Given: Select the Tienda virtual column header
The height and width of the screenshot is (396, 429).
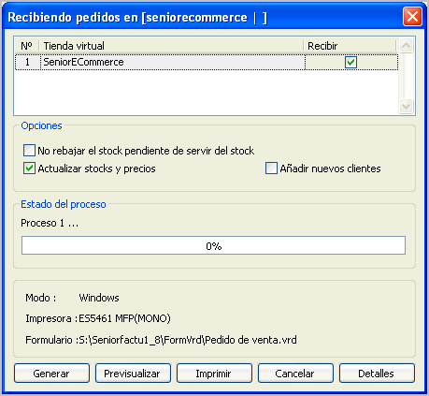Looking at the screenshot, I should coord(172,46).
